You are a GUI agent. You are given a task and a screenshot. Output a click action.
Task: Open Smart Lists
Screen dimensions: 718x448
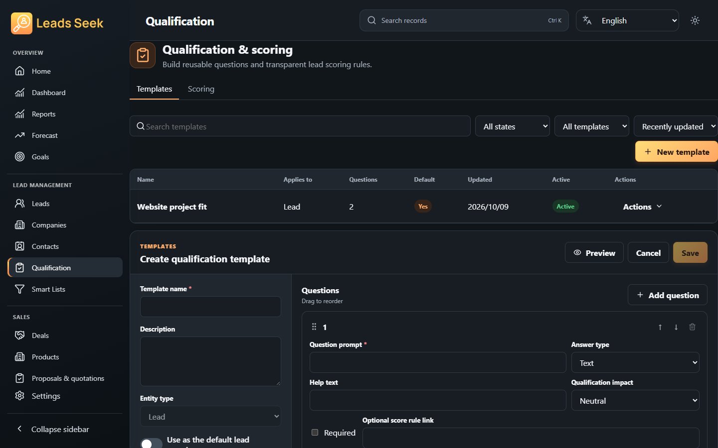click(x=65, y=289)
